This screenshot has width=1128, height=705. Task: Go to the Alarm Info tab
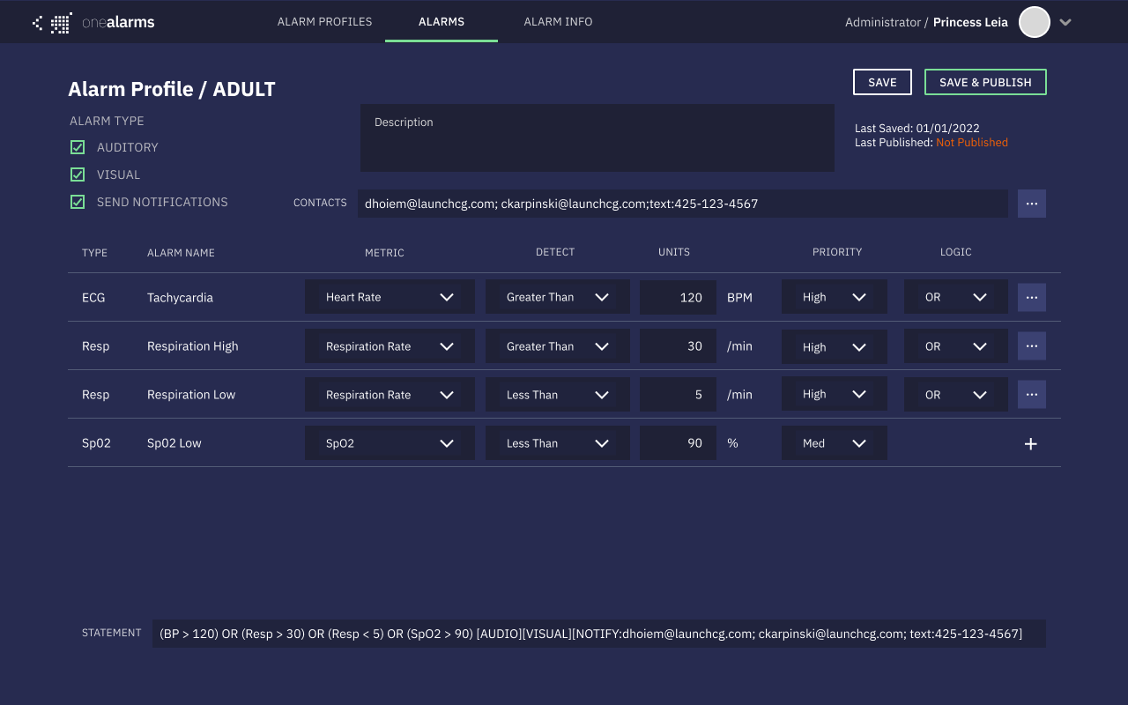point(558,22)
